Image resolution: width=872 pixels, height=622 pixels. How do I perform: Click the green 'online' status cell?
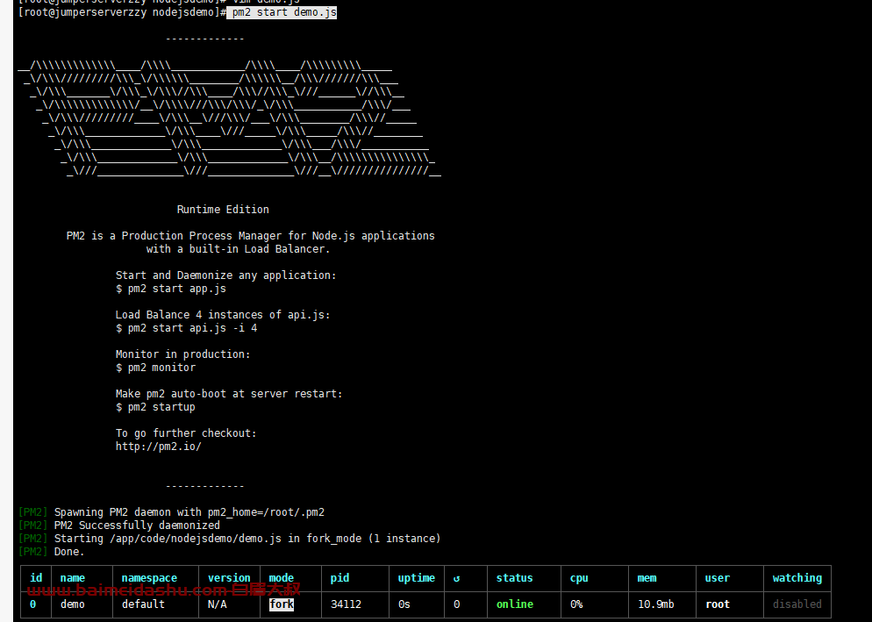pos(514,604)
